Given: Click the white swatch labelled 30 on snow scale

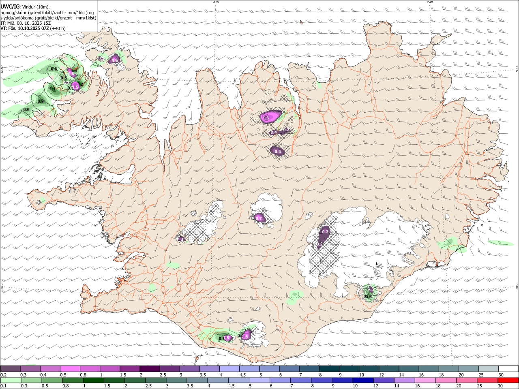Looking at the screenshot, I should (508, 369).
